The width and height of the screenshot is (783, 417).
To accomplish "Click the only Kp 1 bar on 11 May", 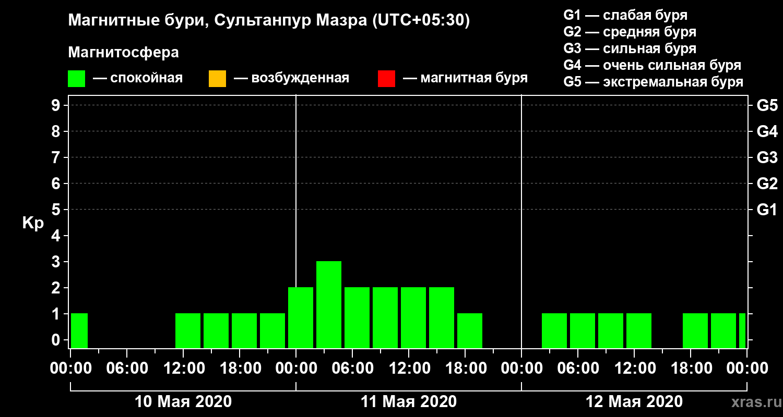I will tap(470, 330).
